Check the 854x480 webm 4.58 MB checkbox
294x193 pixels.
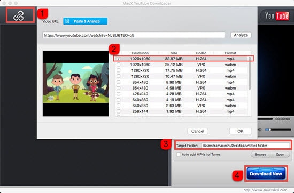(x=118, y=88)
